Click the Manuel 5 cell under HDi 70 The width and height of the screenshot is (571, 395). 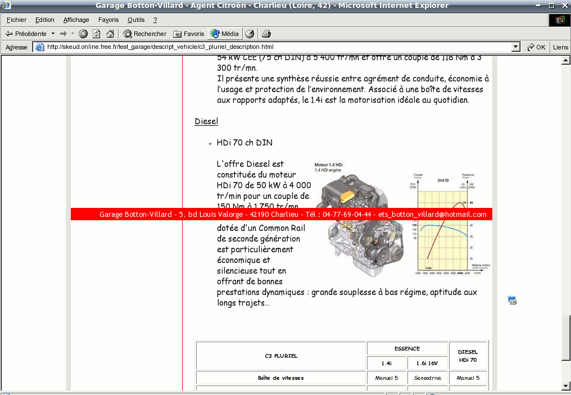[x=468, y=378]
